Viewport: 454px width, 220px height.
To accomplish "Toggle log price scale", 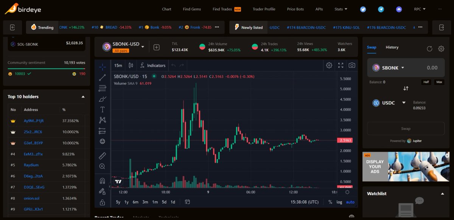I will click(x=339, y=202).
